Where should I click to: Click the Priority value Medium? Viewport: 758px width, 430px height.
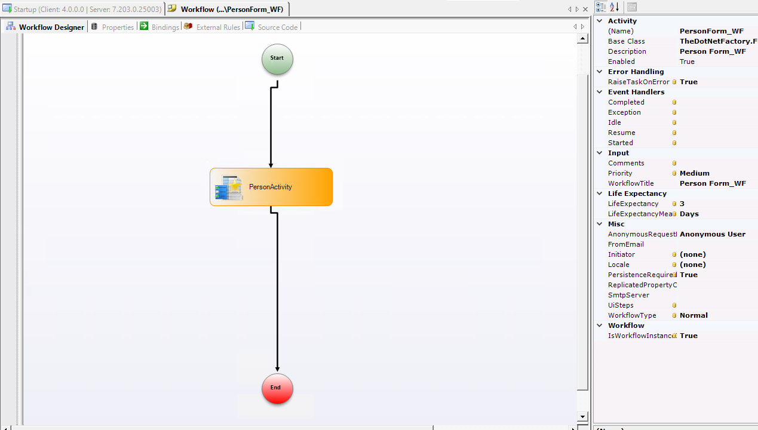[x=695, y=173]
